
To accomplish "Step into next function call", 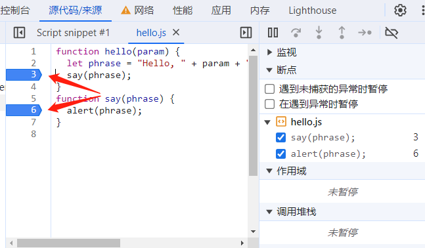I will click(319, 33).
